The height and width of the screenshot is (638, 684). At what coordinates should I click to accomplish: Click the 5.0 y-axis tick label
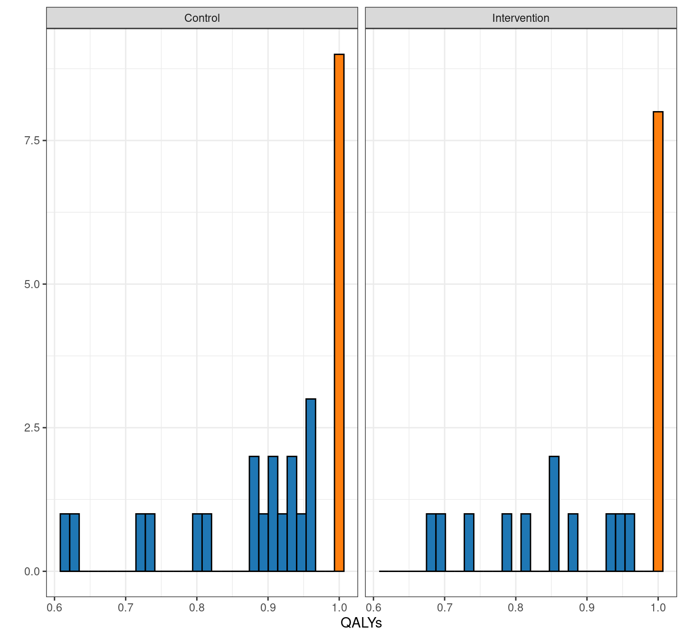click(x=32, y=284)
